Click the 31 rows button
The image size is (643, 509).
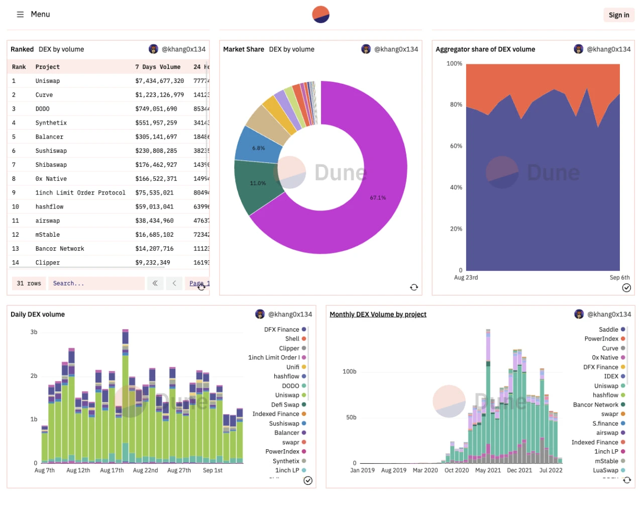[x=29, y=283]
